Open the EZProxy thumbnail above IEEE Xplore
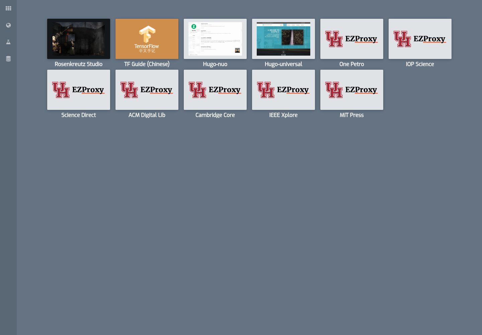 coord(284,90)
